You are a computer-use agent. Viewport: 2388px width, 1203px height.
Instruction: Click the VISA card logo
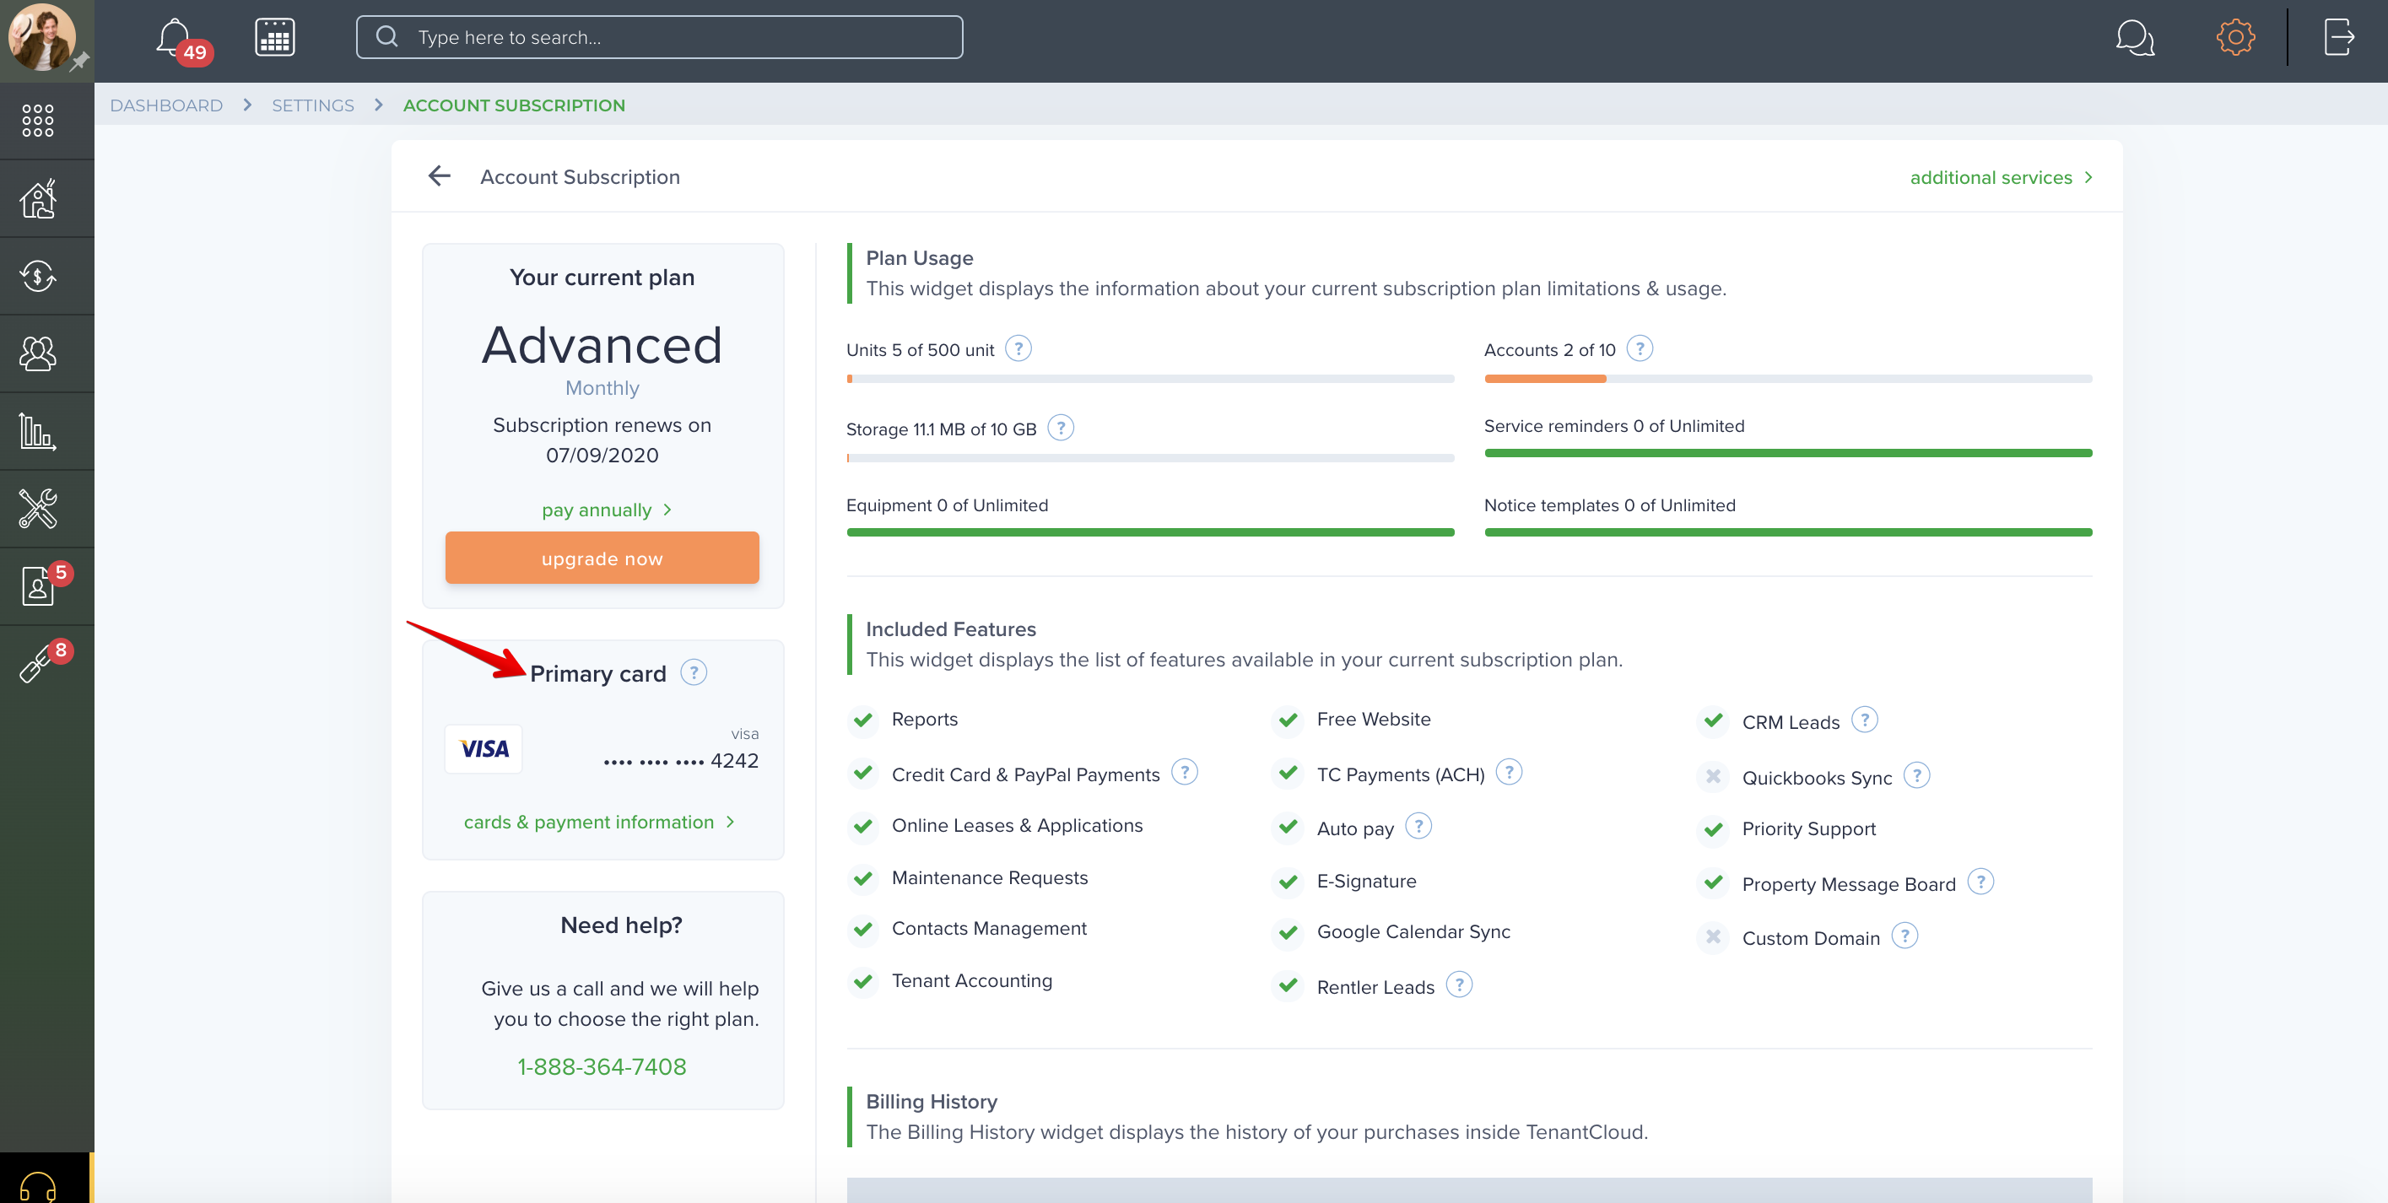[484, 749]
